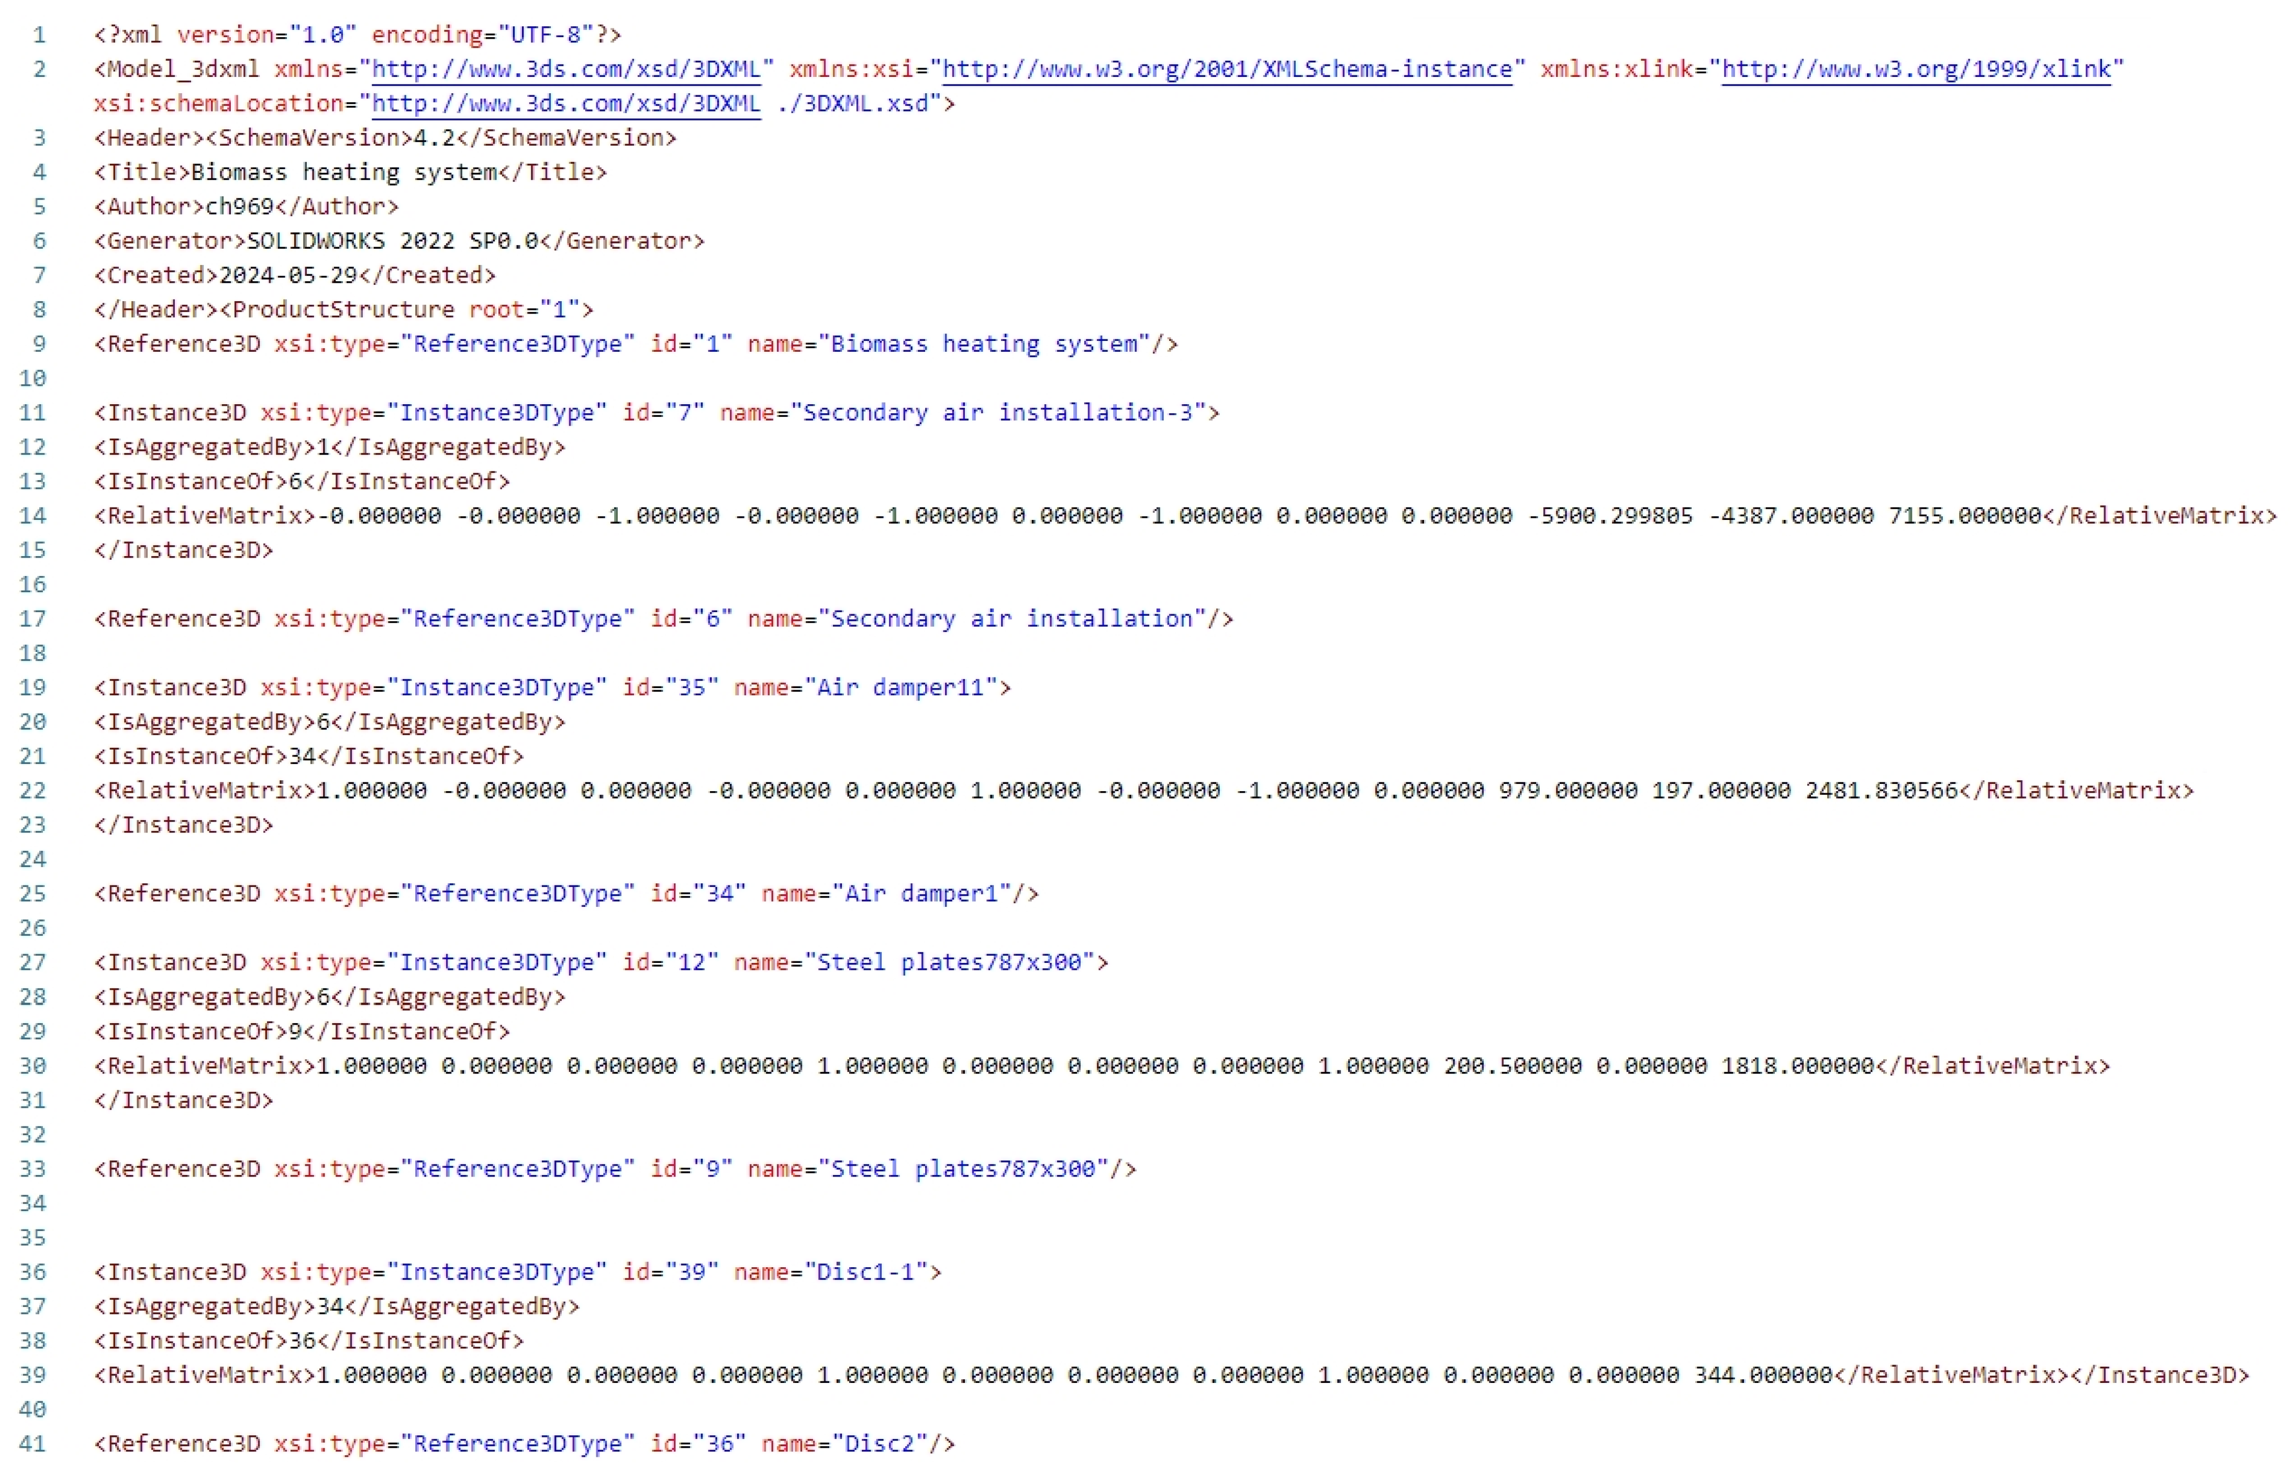Click line number 14 in the gutter
This screenshot has height=1474, width=2290.
[32, 516]
